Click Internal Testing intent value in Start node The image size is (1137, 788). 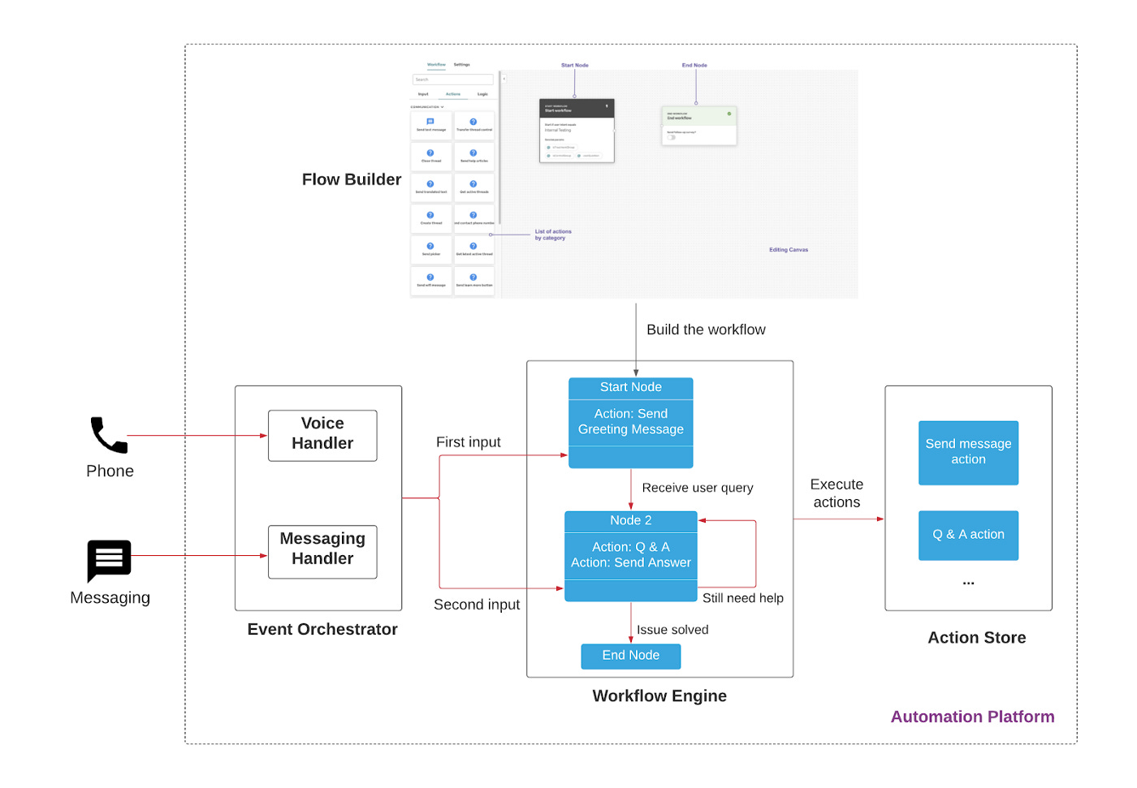click(558, 130)
